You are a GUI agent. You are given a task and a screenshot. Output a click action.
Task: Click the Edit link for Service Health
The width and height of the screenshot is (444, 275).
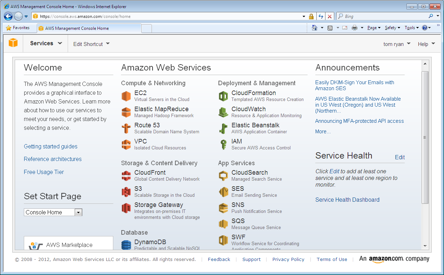click(x=400, y=157)
